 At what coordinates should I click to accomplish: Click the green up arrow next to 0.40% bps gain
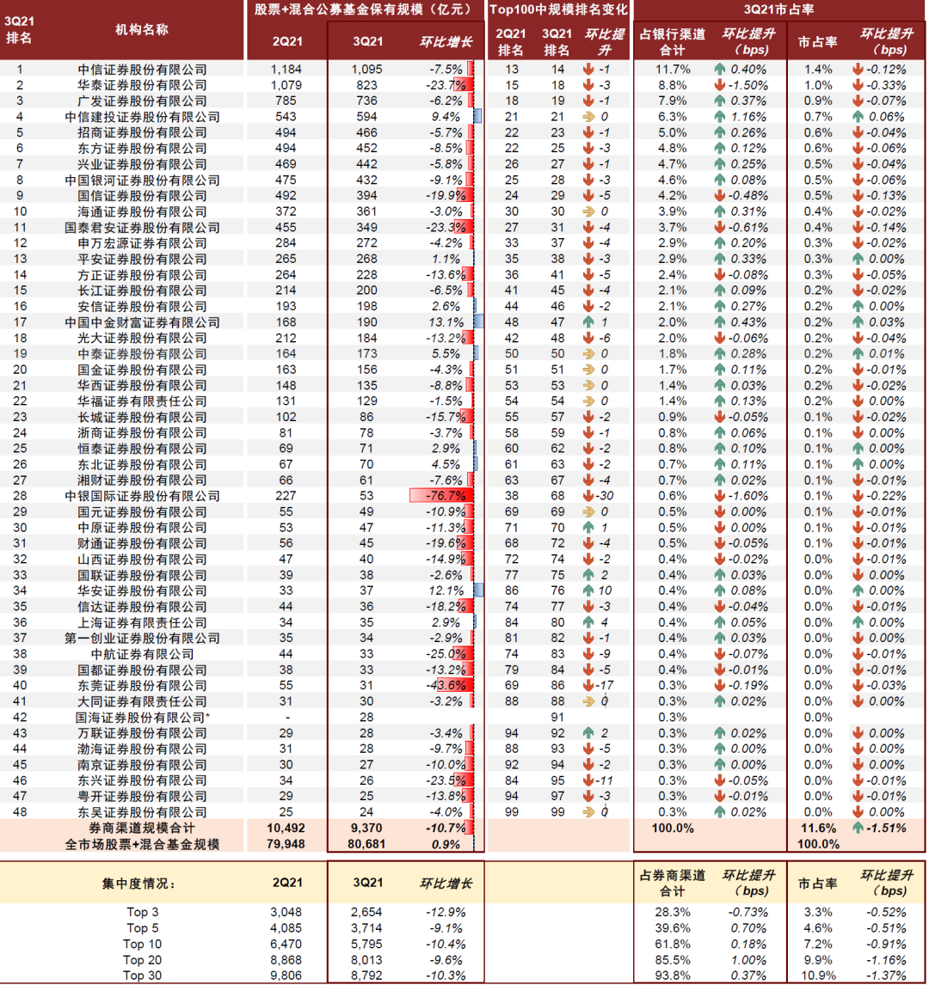pos(719,68)
